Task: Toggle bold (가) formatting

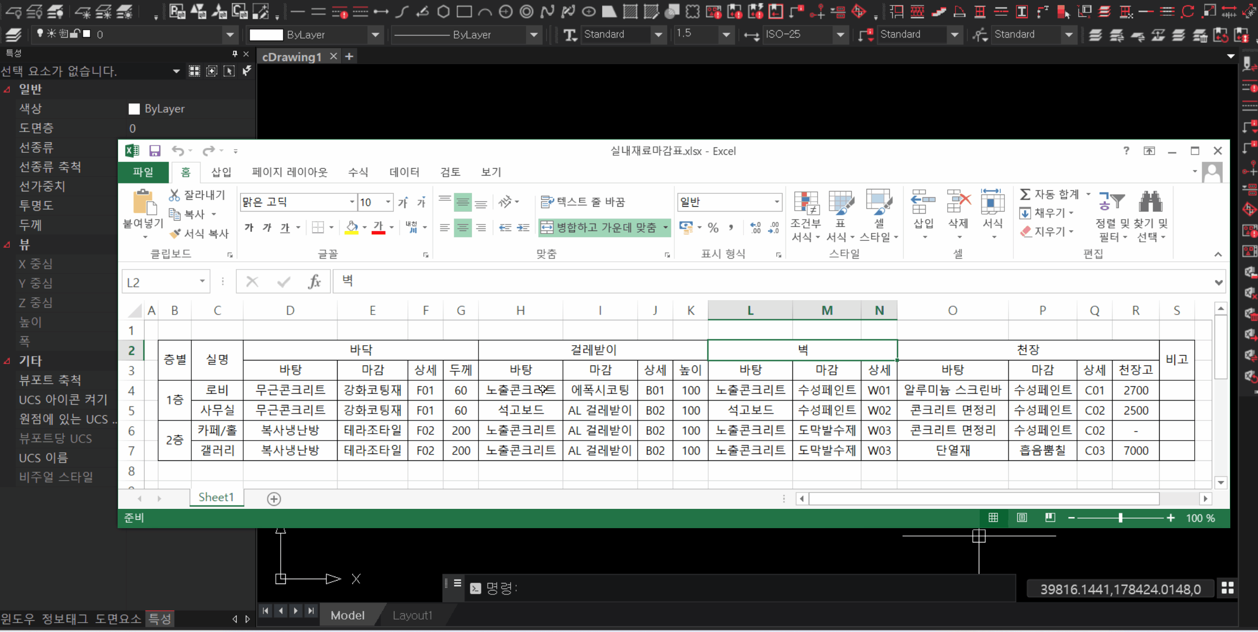Action: point(249,227)
